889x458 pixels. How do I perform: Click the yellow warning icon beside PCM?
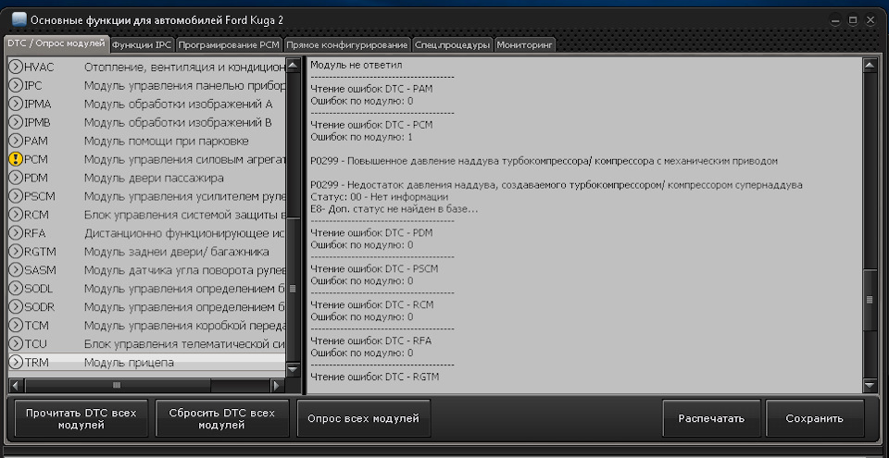(17, 159)
